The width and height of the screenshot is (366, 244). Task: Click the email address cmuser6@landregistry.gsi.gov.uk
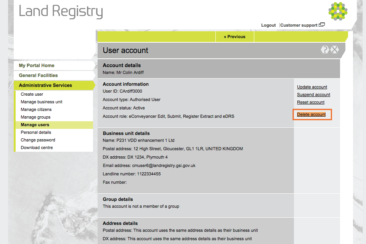click(164, 165)
